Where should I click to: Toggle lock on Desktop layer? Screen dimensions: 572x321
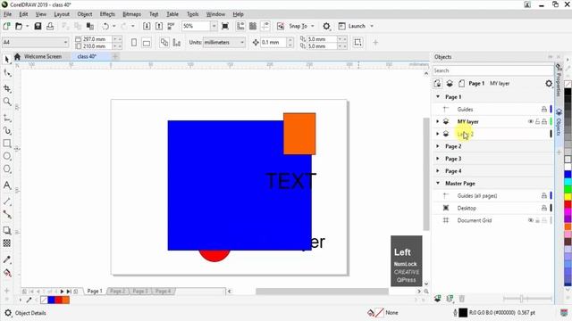coord(544,208)
